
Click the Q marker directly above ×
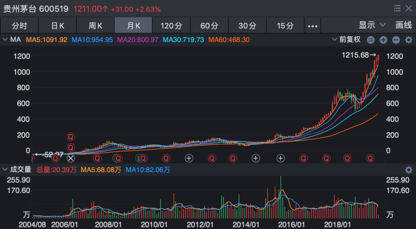tap(71, 147)
